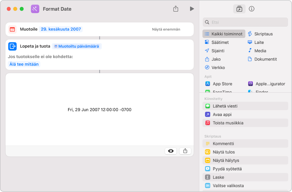The width and height of the screenshot is (292, 192).
Task: Click the Format Date title text
Action: coord(57,9)
